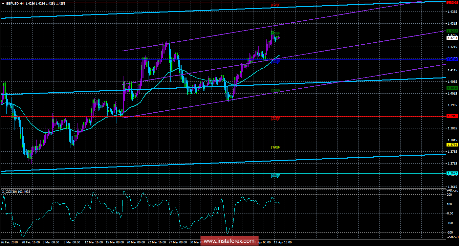Click the [1/8]P Murray level label
Screen dimensions: 459x246
tap(275, 147)
